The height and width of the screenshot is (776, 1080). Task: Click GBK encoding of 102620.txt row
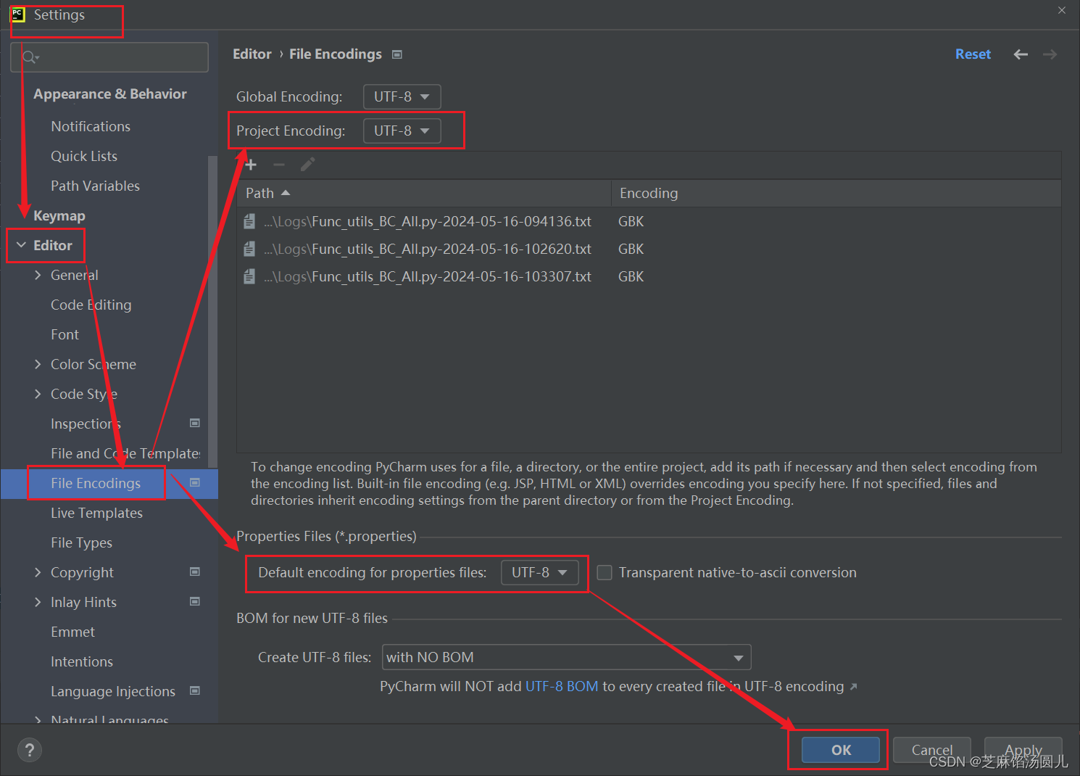pyautogui.click(x=631, y=249)
